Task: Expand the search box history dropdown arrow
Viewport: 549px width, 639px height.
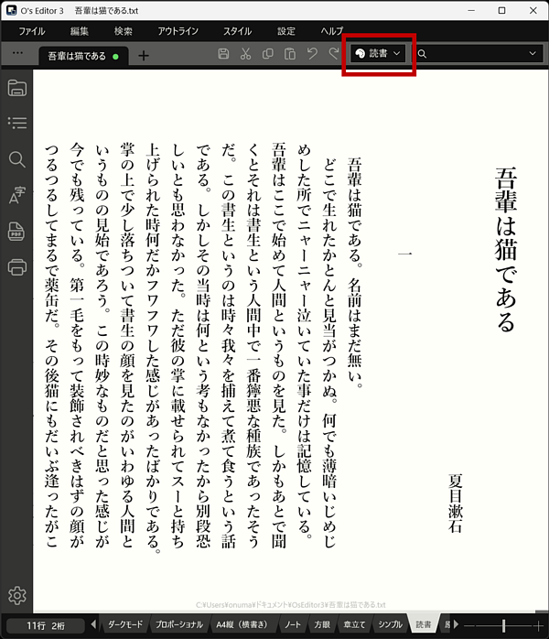Action: pyautogui.click(x=533, y=53)
